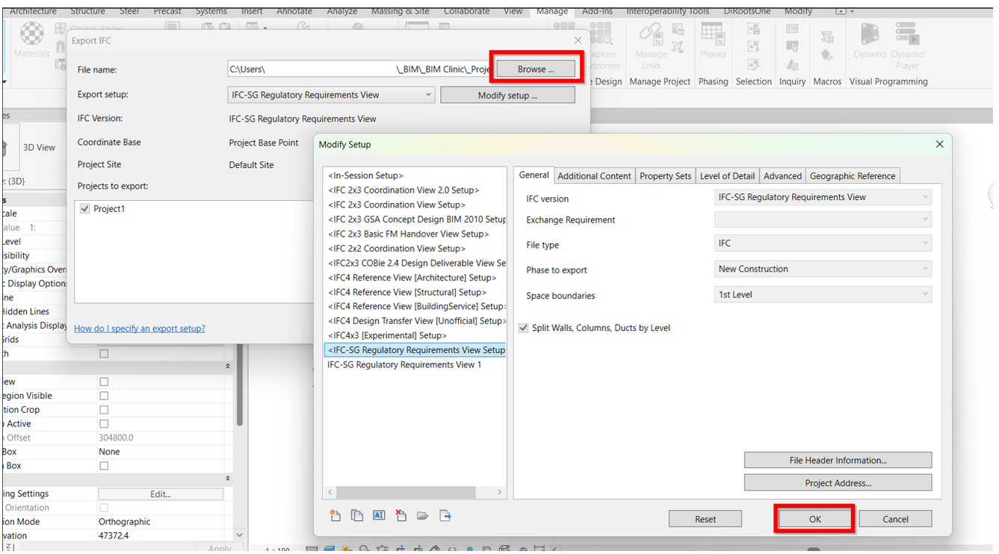999x554 pixels.
Task: Click the rename setup icon
Action: click(x=379, y=516)
